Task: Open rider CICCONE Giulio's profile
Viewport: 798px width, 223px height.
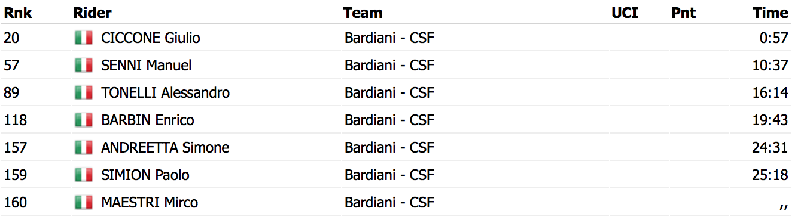Action: pyautogui.click(x=151, y=38)
